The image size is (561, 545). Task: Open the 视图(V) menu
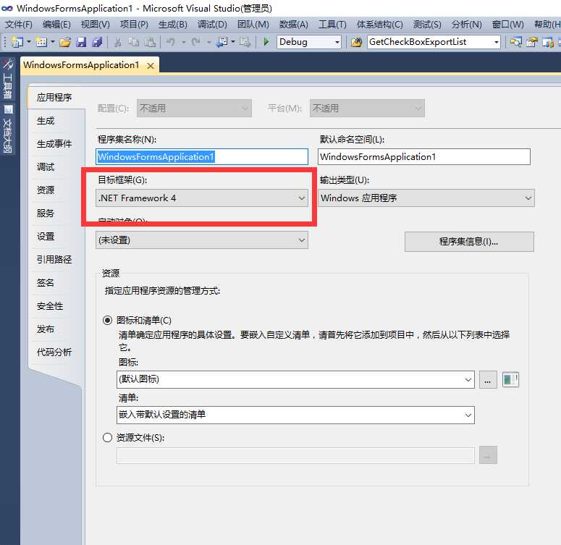point(95,25)
